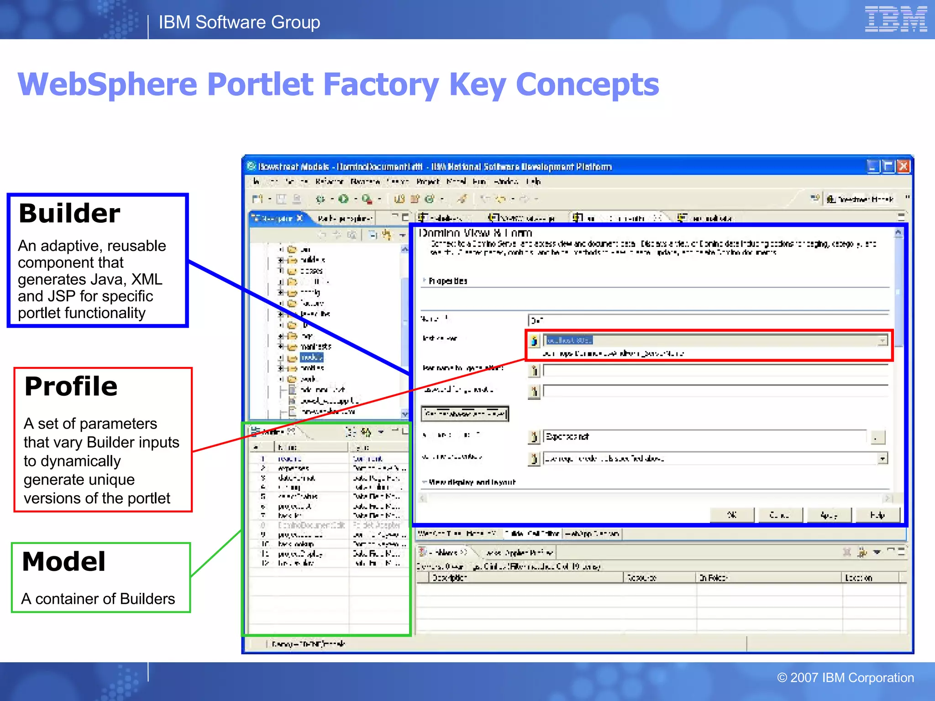Click the profile icon beside Expenses.nsf field
Image resolution: width=935 pixels, height=701 pixels.
[x=534, y=437]
